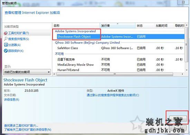Sort list by 导航时间 column header
Viewport: 190px width, 135px height.
179,26
